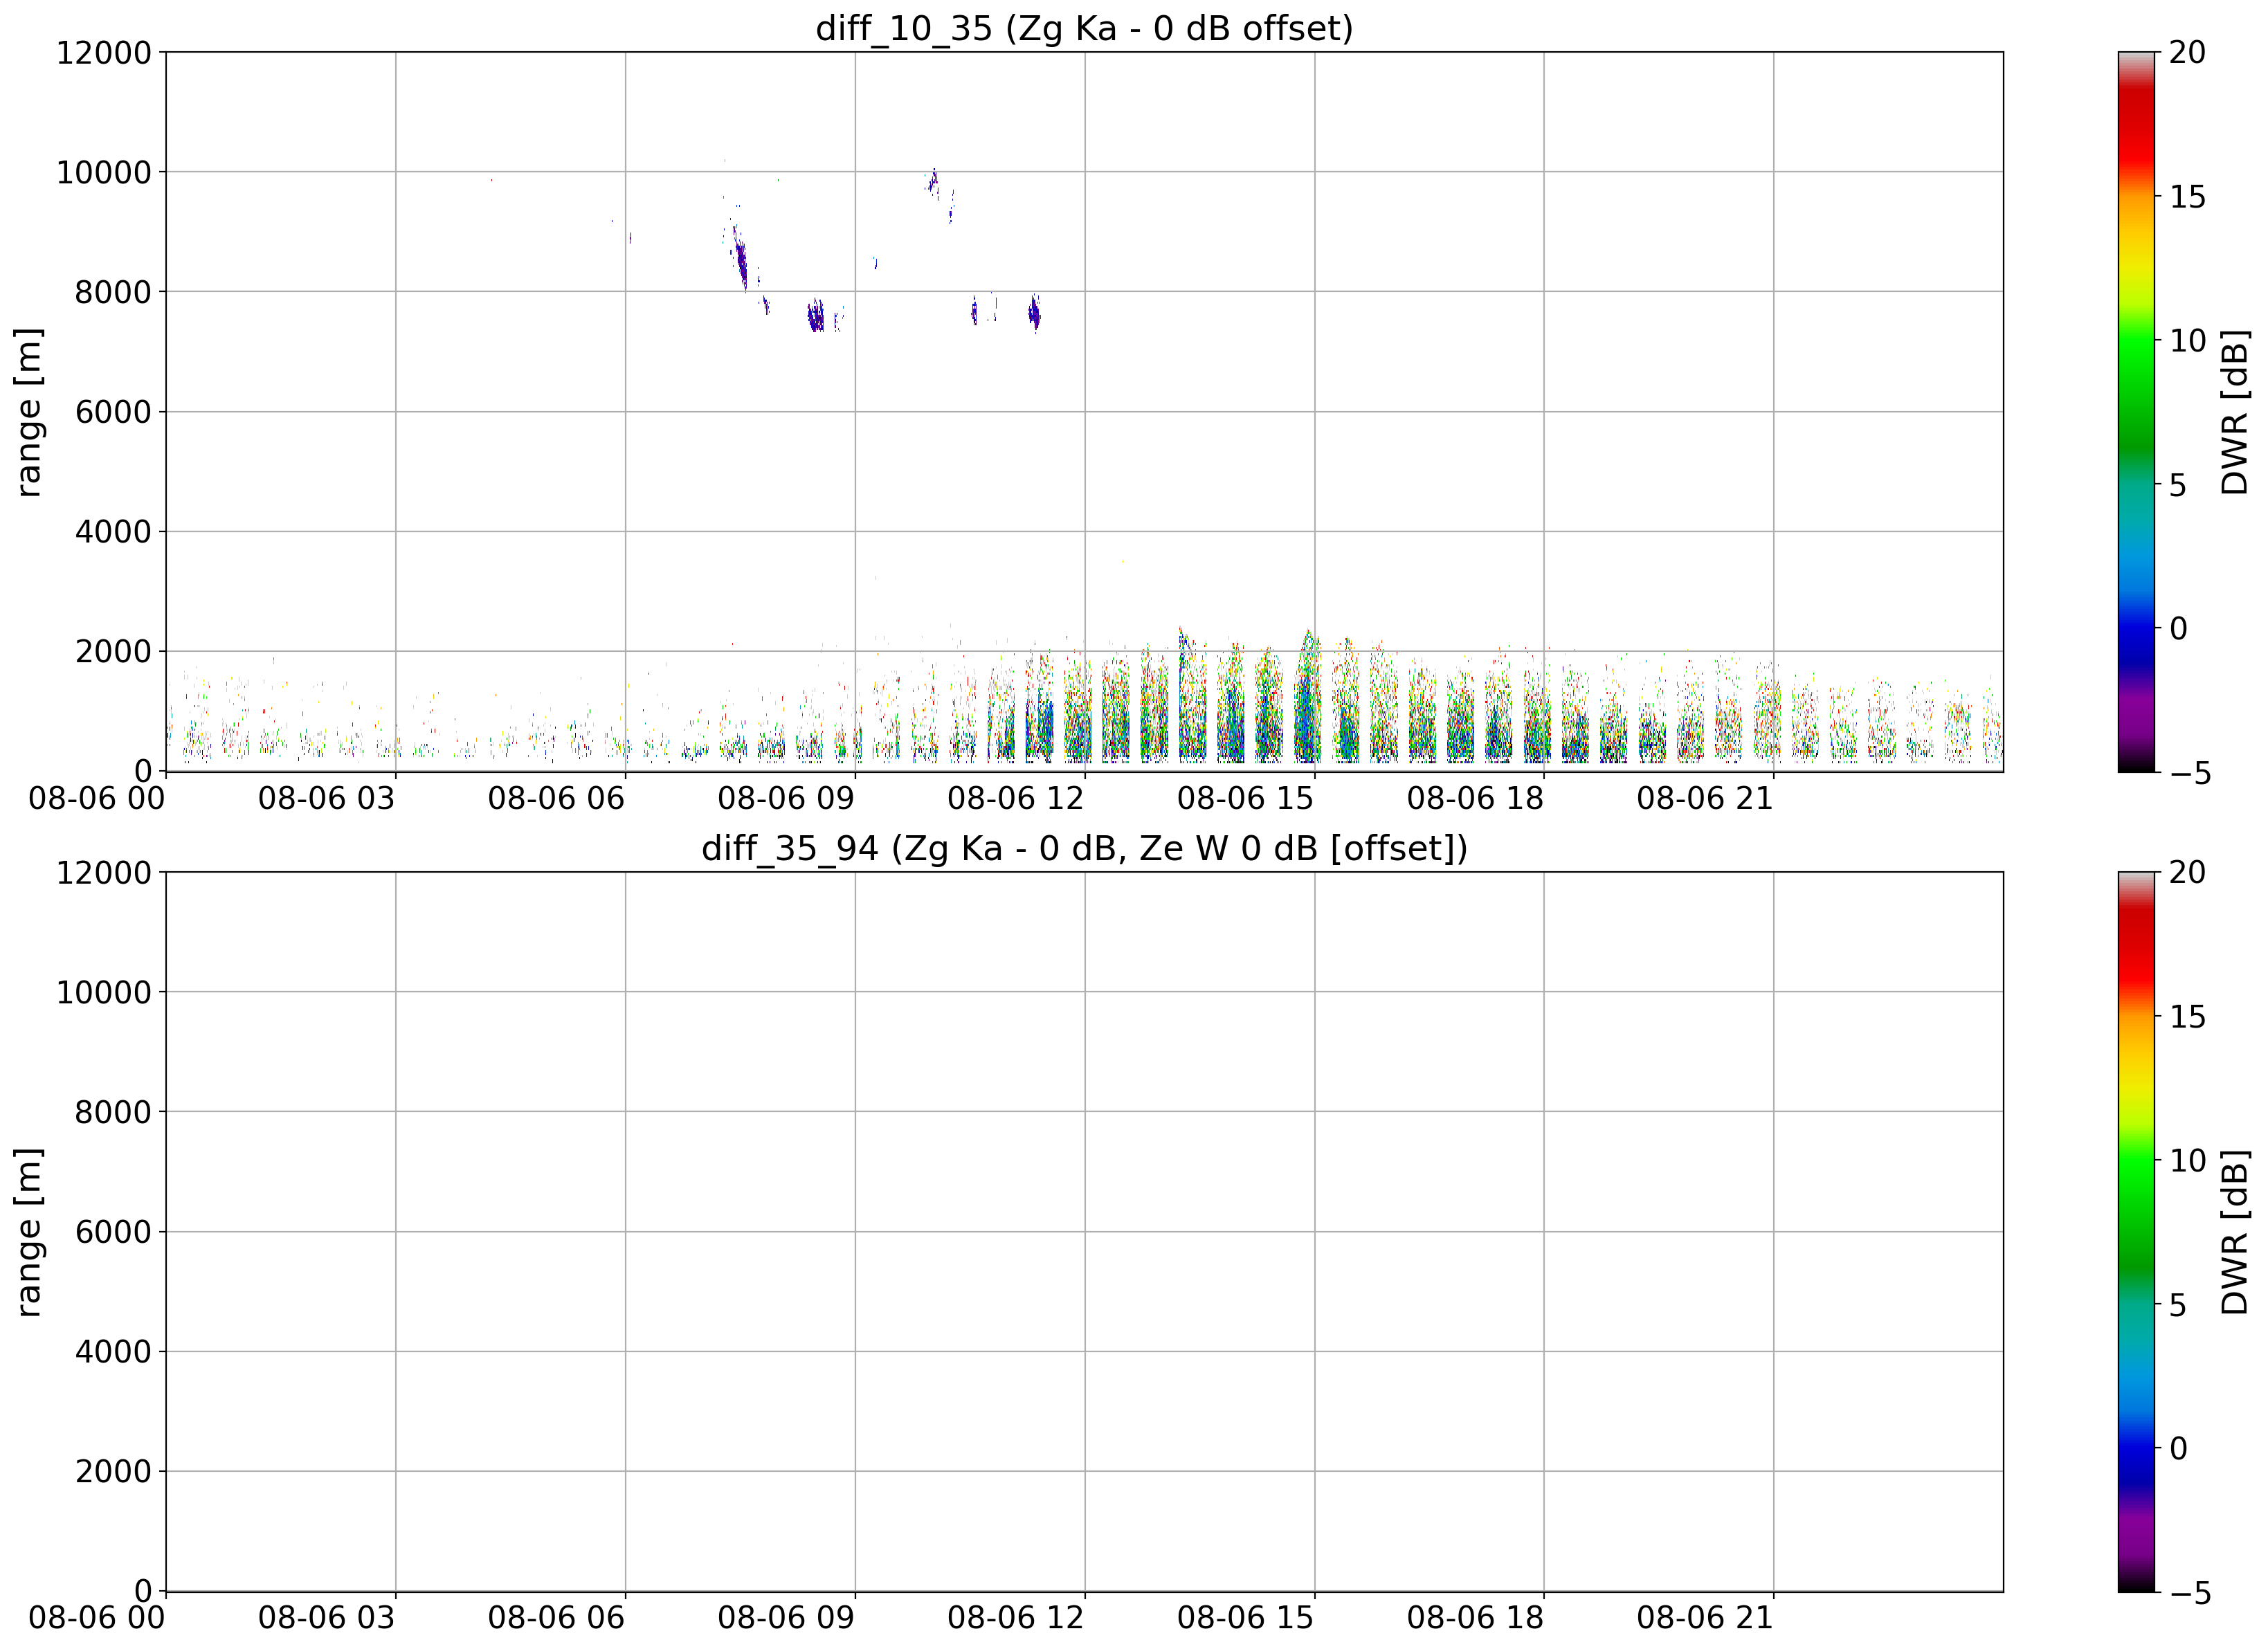Click the "08-06 06" time tick under the diff_35_94 plot
The width and height of the screenshot is (2268, 1649).
[557, 1618]
